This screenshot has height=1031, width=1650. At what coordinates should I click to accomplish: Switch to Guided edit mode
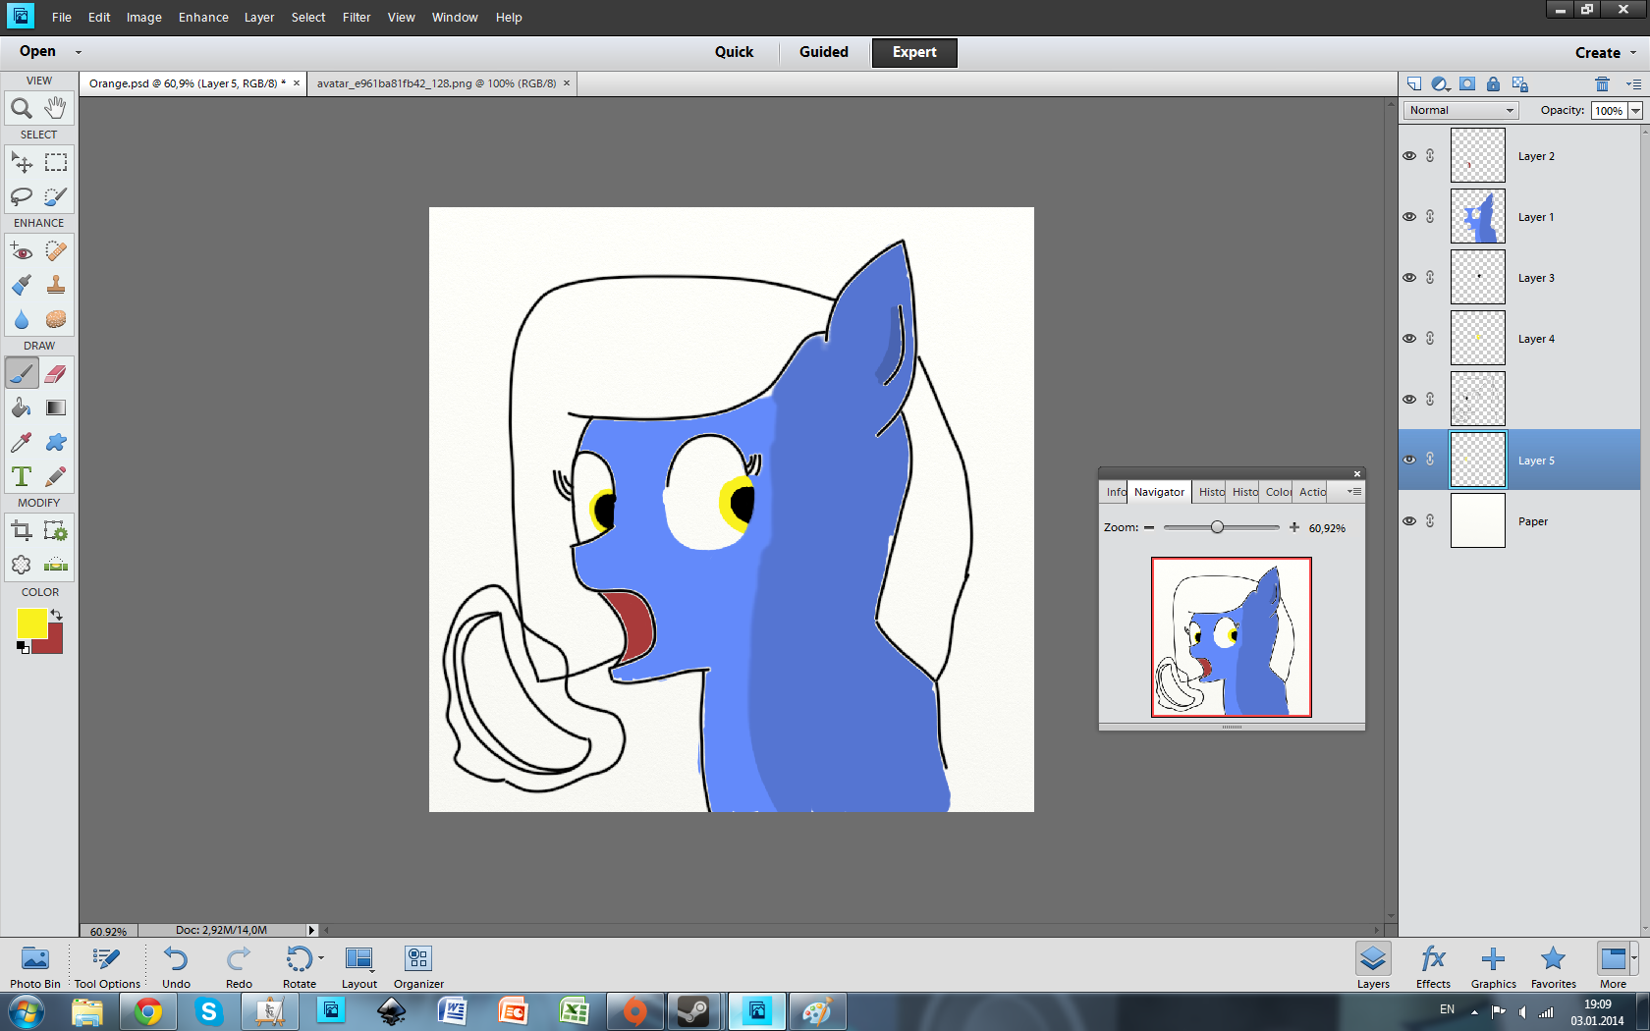coord(823,52)
